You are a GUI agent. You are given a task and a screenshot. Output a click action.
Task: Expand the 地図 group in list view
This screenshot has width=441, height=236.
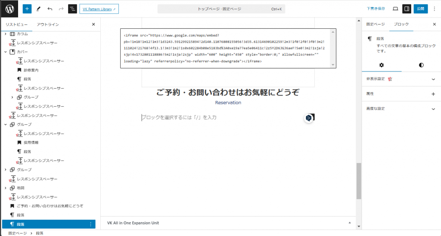(x=6, y=188)
